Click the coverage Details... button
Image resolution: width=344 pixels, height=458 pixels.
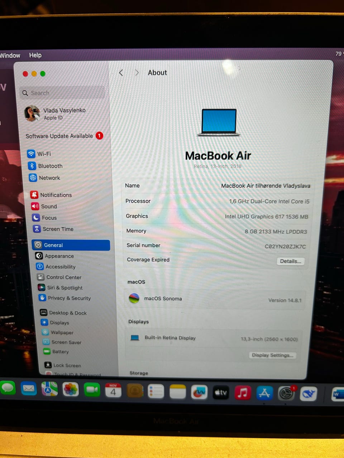291,261
